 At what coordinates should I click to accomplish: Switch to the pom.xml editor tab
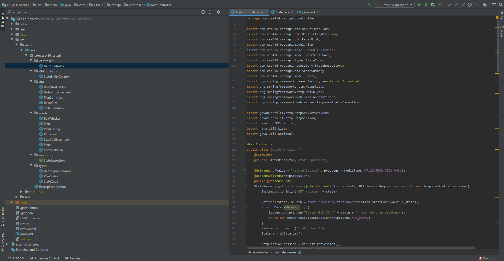tap(308, 12)
